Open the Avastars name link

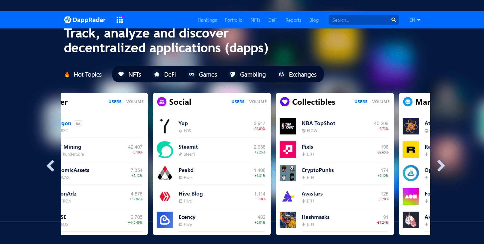coord(312,194)
